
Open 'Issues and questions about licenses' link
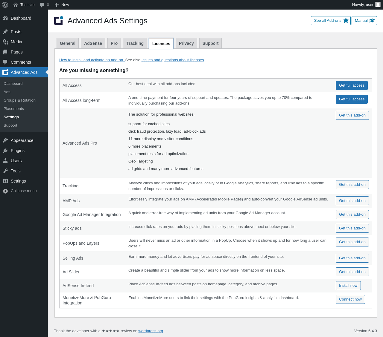coord(172,60)
